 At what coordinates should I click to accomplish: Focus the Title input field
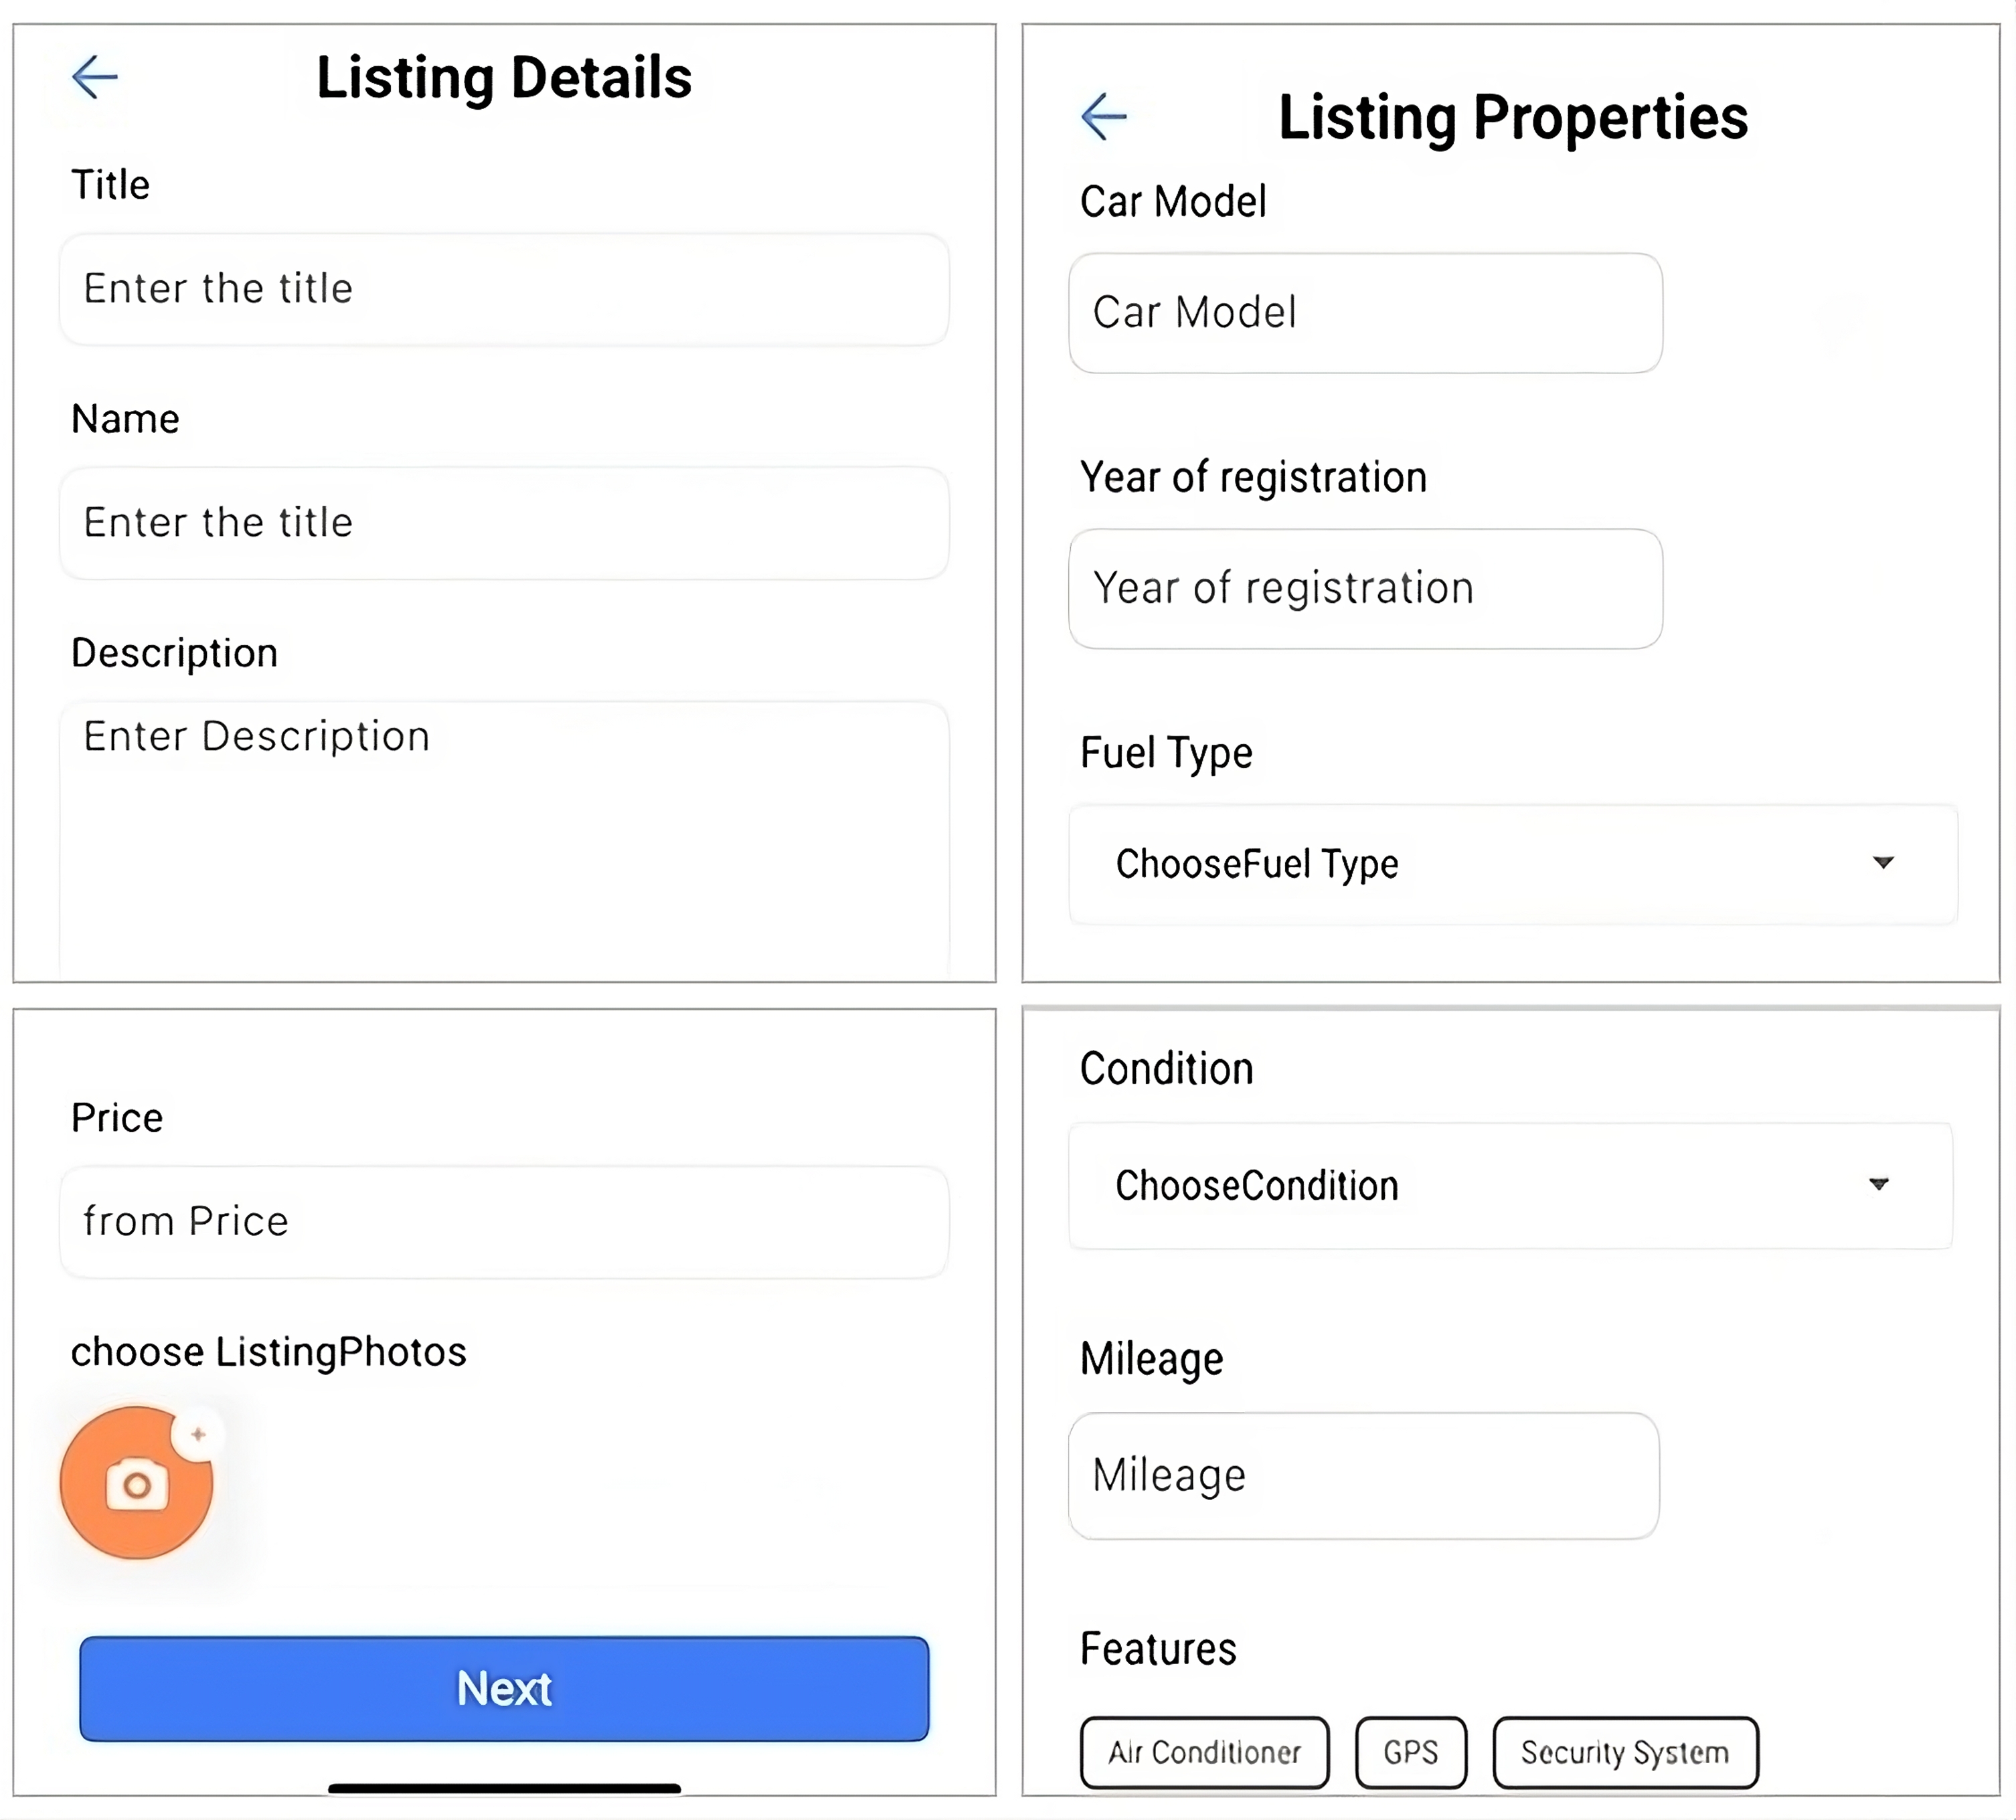[x=504, y=290]
